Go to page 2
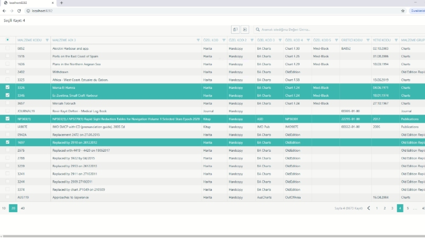 click(385, 208)
